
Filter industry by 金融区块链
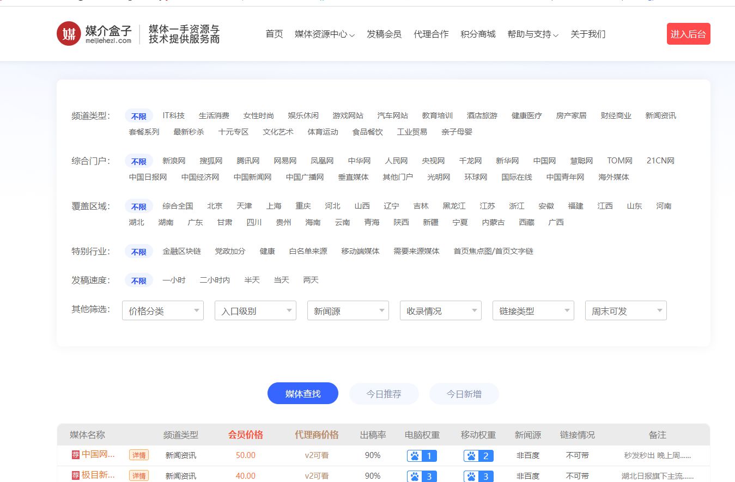[181, 251]
